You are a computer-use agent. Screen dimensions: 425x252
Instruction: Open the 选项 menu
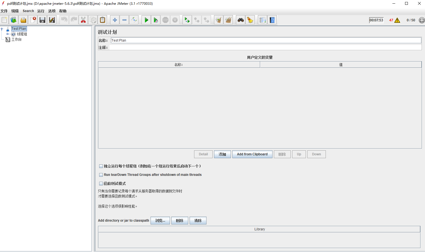[52, 11]
